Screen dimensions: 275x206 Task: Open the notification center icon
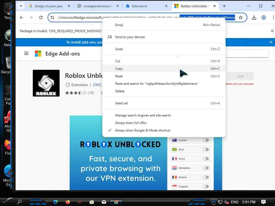click(263, 202)
